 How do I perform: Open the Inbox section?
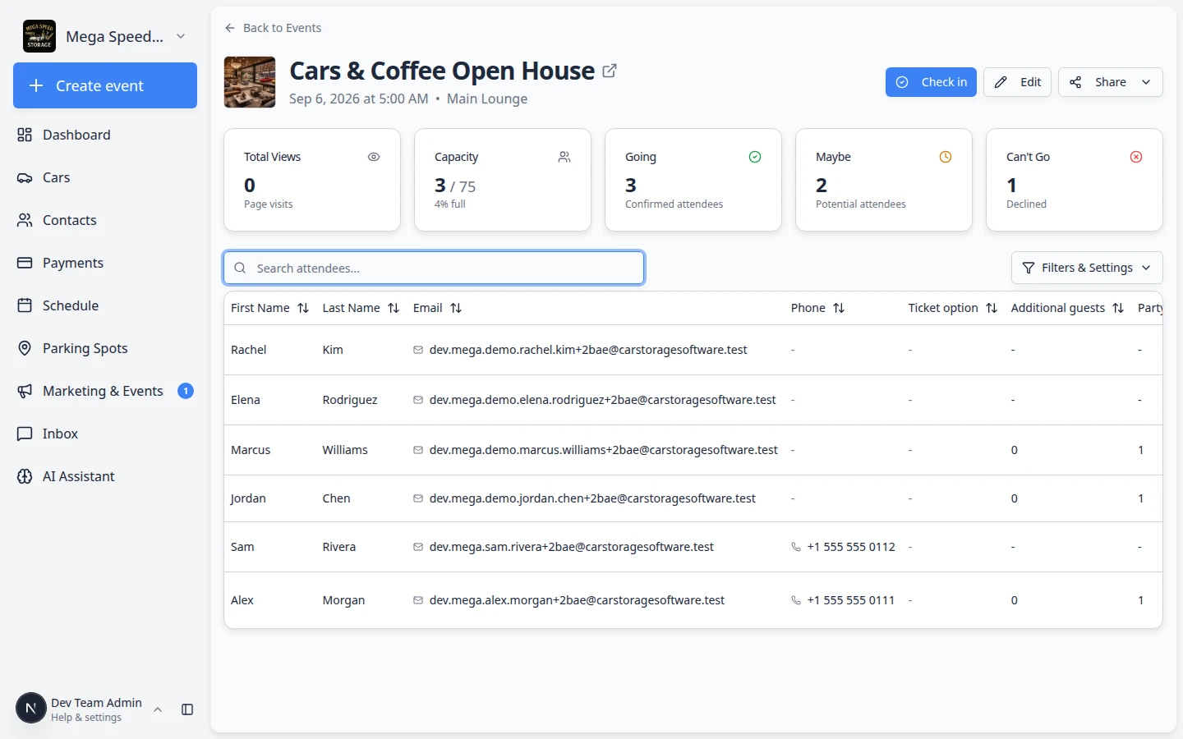105,434
